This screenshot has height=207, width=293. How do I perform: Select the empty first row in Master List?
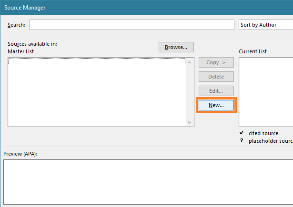coord(97,61)
